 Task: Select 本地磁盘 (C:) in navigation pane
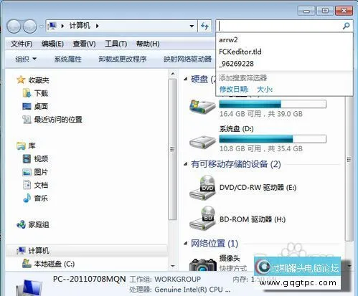(x=55, y=264)
